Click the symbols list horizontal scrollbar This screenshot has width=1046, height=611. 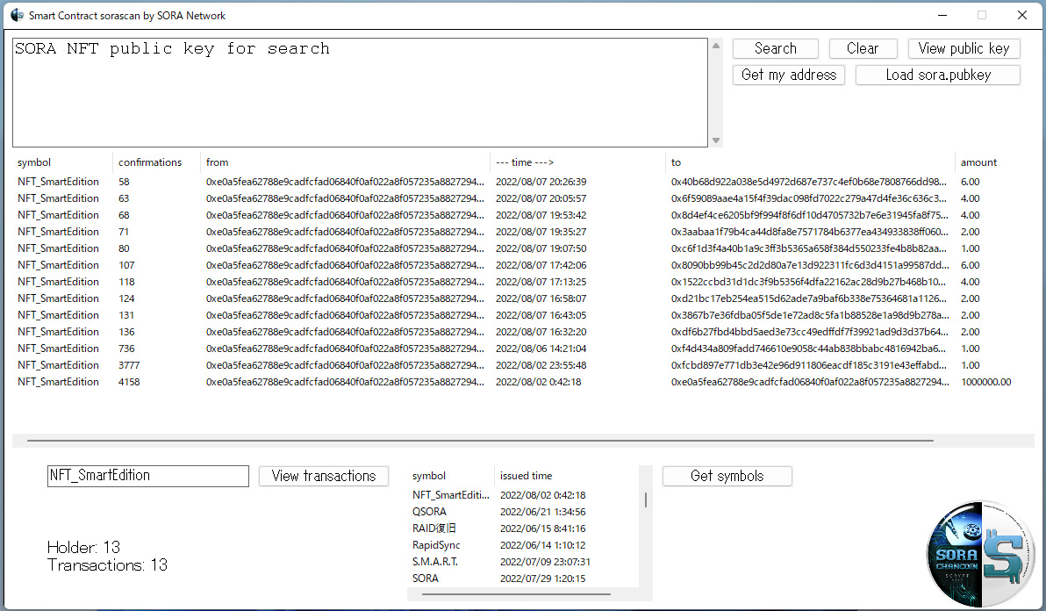516,593
